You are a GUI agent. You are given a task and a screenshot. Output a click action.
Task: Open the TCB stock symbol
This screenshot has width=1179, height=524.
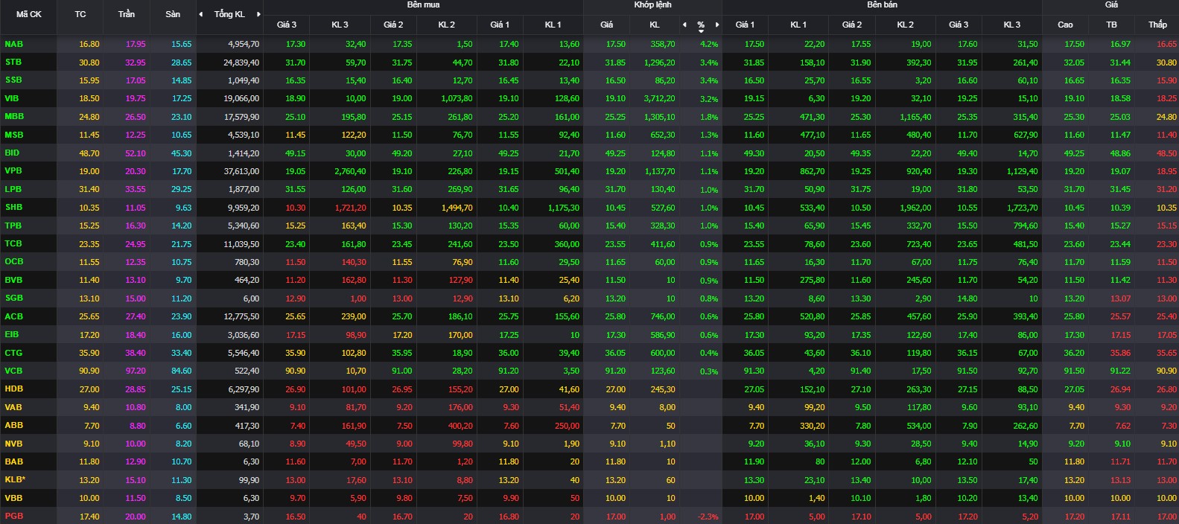coord(13,243)
